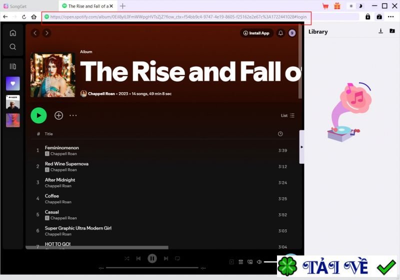Screen dimensions: 400x280
Task: Click the Install App button
Action: pyautogui.click(x=256, y=33)
